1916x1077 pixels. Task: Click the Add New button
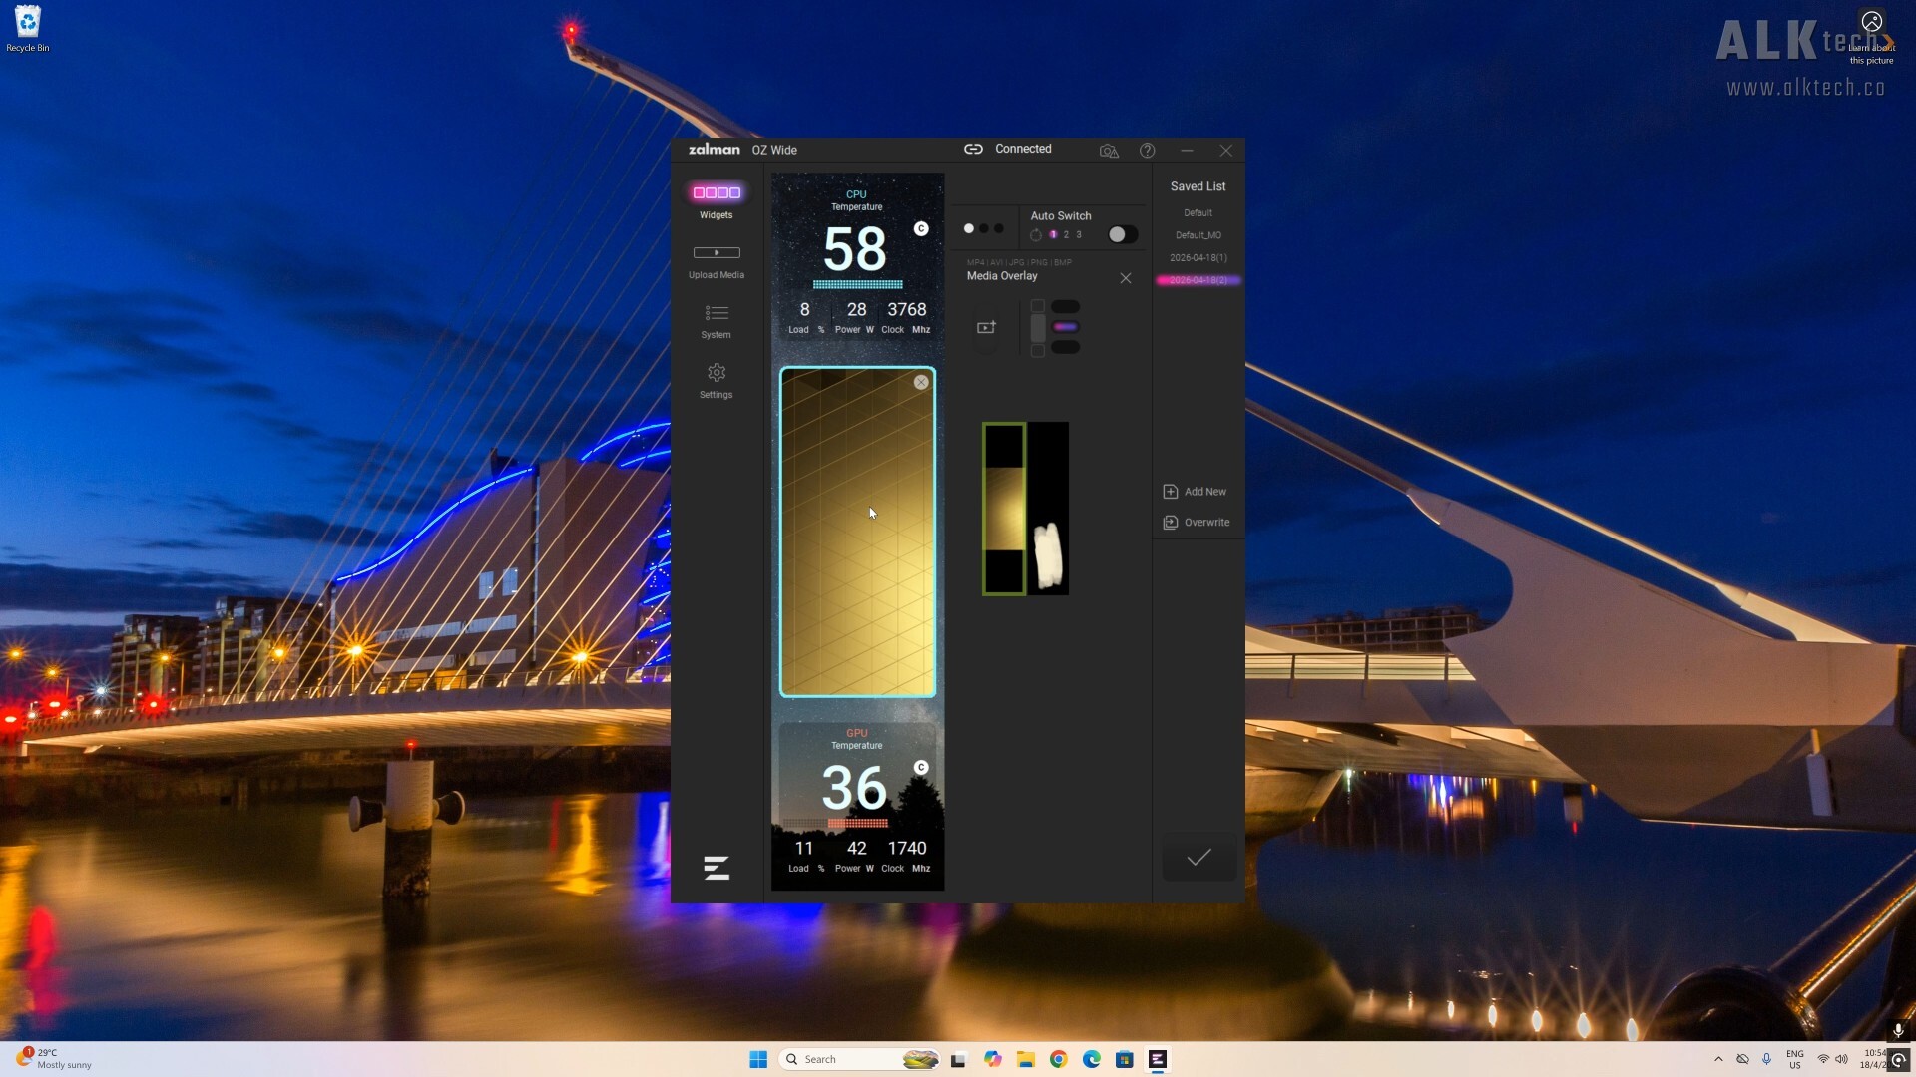tap(1196, 492)
